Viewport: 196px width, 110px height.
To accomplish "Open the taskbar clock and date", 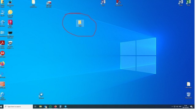I will [186, 107].
